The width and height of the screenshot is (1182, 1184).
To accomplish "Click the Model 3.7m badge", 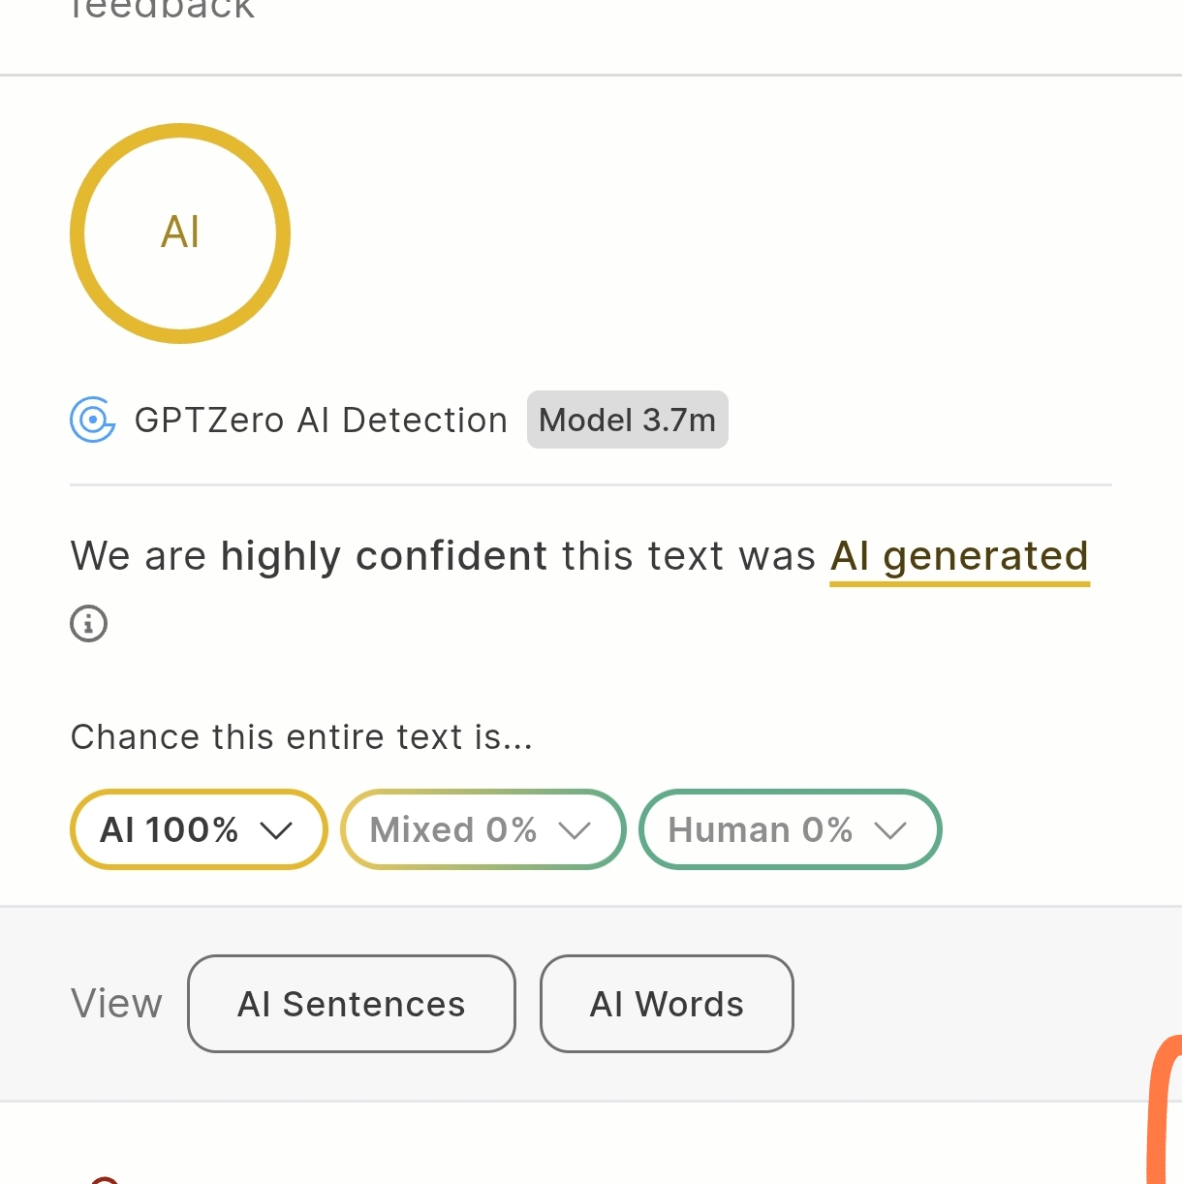I will tap(627, 420).
